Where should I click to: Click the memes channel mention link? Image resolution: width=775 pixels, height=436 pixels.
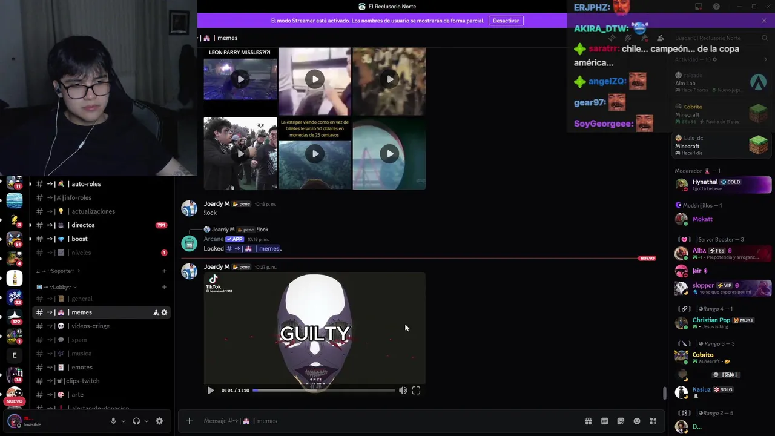(x=253, y=249)
